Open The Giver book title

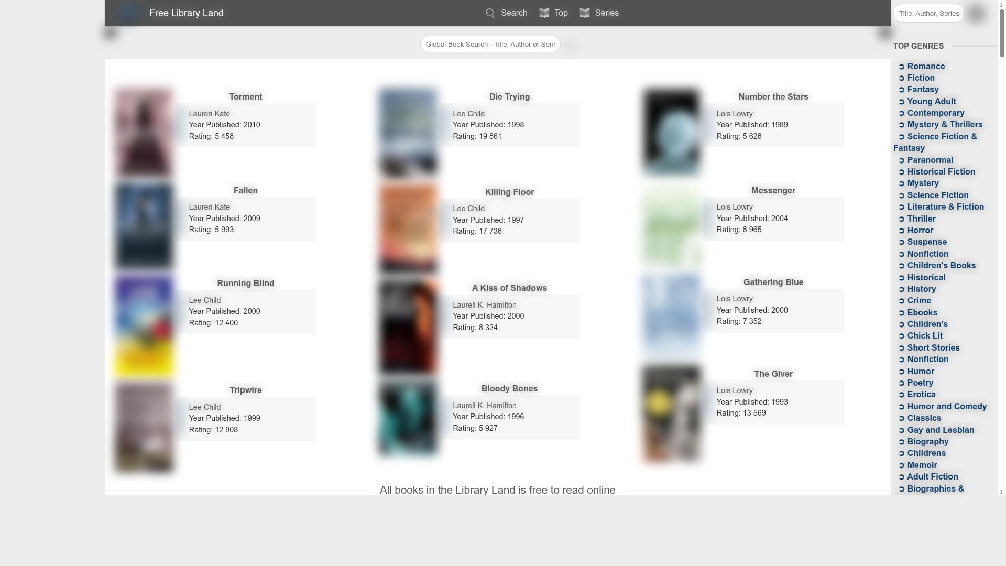click(773, 374)
